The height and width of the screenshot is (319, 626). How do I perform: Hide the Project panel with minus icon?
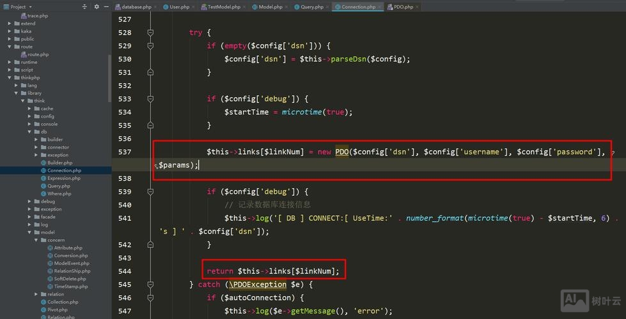tap(106, 7)
